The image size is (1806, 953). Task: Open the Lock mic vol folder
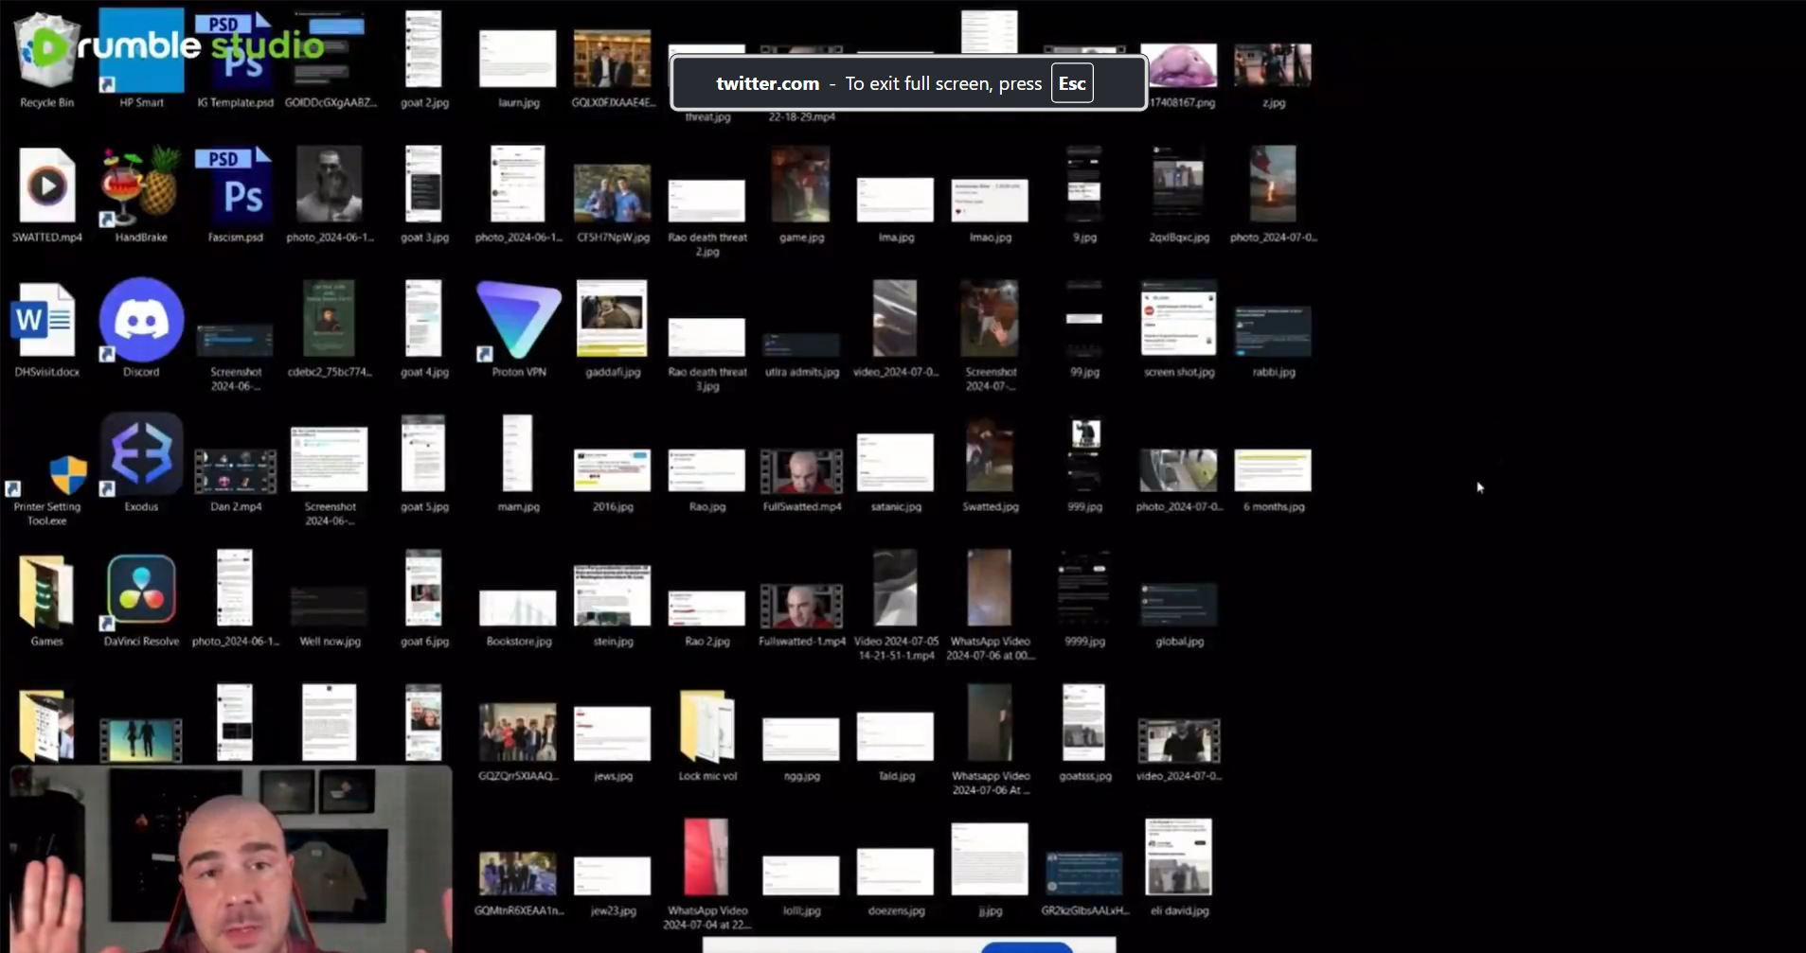click(x=707, y=735)
